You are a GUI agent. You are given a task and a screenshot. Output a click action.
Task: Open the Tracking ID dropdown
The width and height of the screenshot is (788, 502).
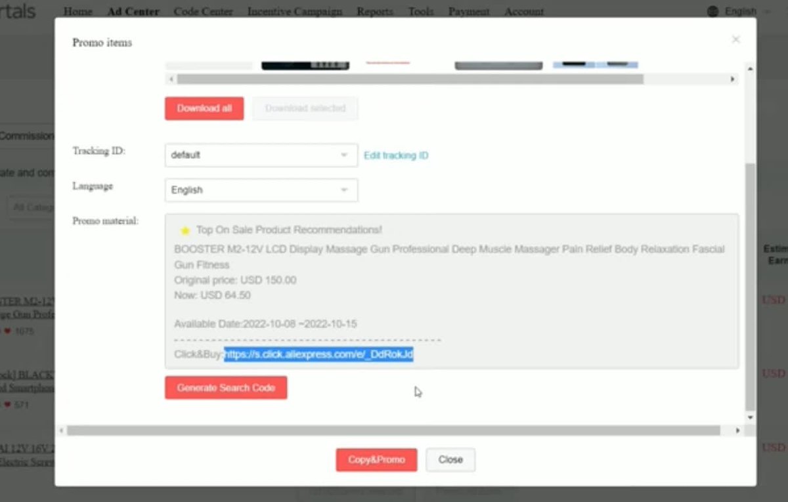(261, 155)
